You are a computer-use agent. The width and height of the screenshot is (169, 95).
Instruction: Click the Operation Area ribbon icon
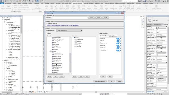point(113,7)
